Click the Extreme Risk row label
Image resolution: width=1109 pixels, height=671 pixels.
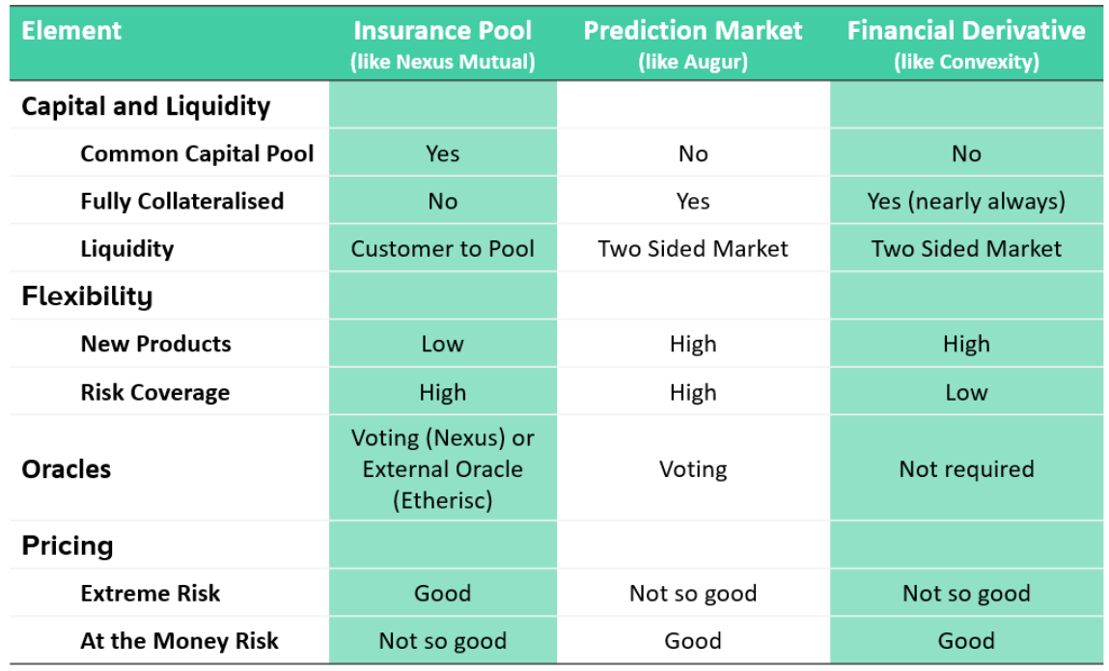coord(150,593)
